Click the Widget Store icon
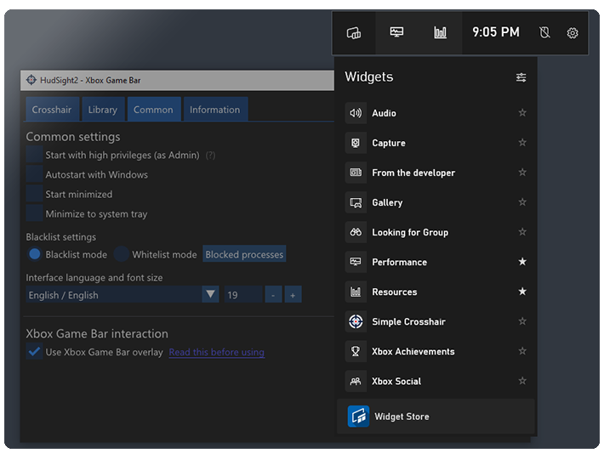The width and height of the screenshot is (604, 459). (x=358, y=416)
